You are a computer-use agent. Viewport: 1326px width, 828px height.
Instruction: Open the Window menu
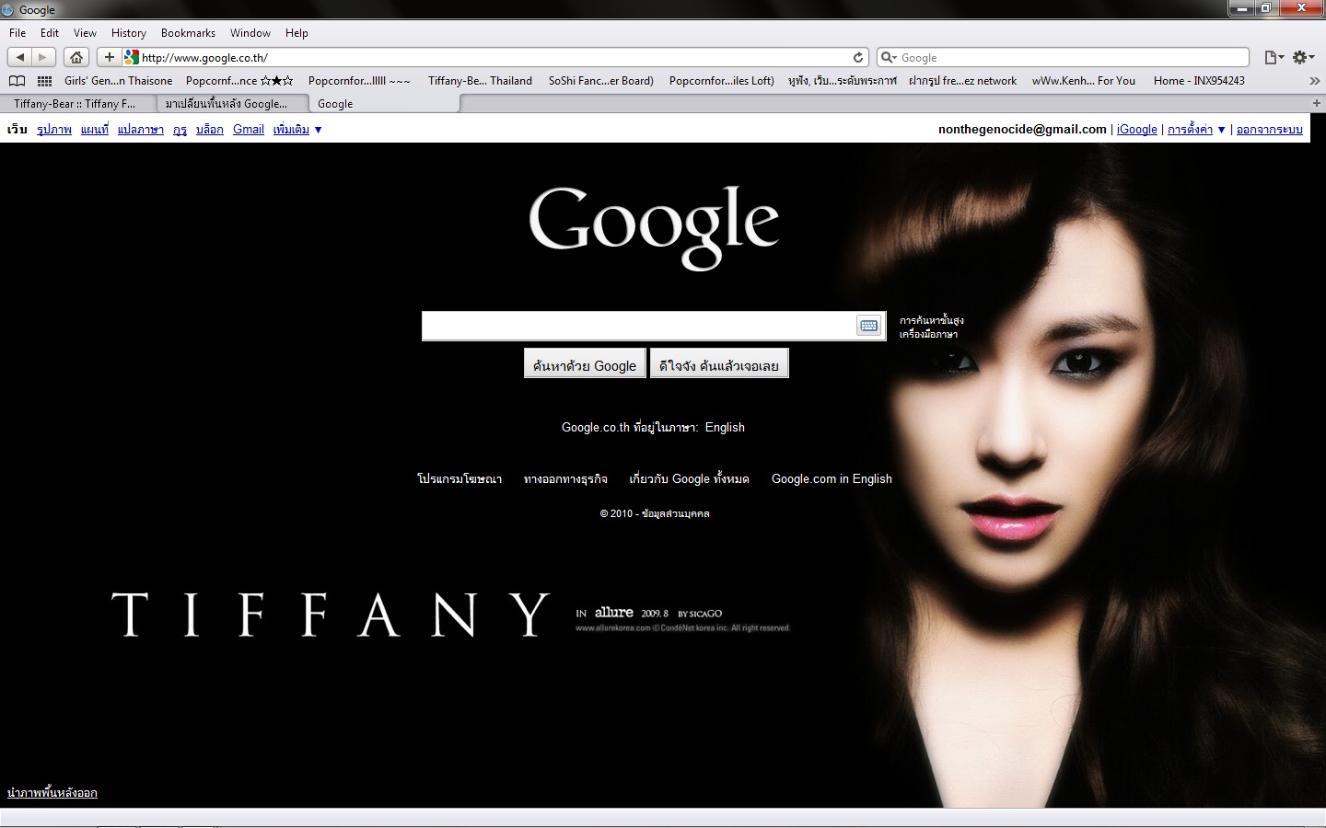tap(250, 33)
